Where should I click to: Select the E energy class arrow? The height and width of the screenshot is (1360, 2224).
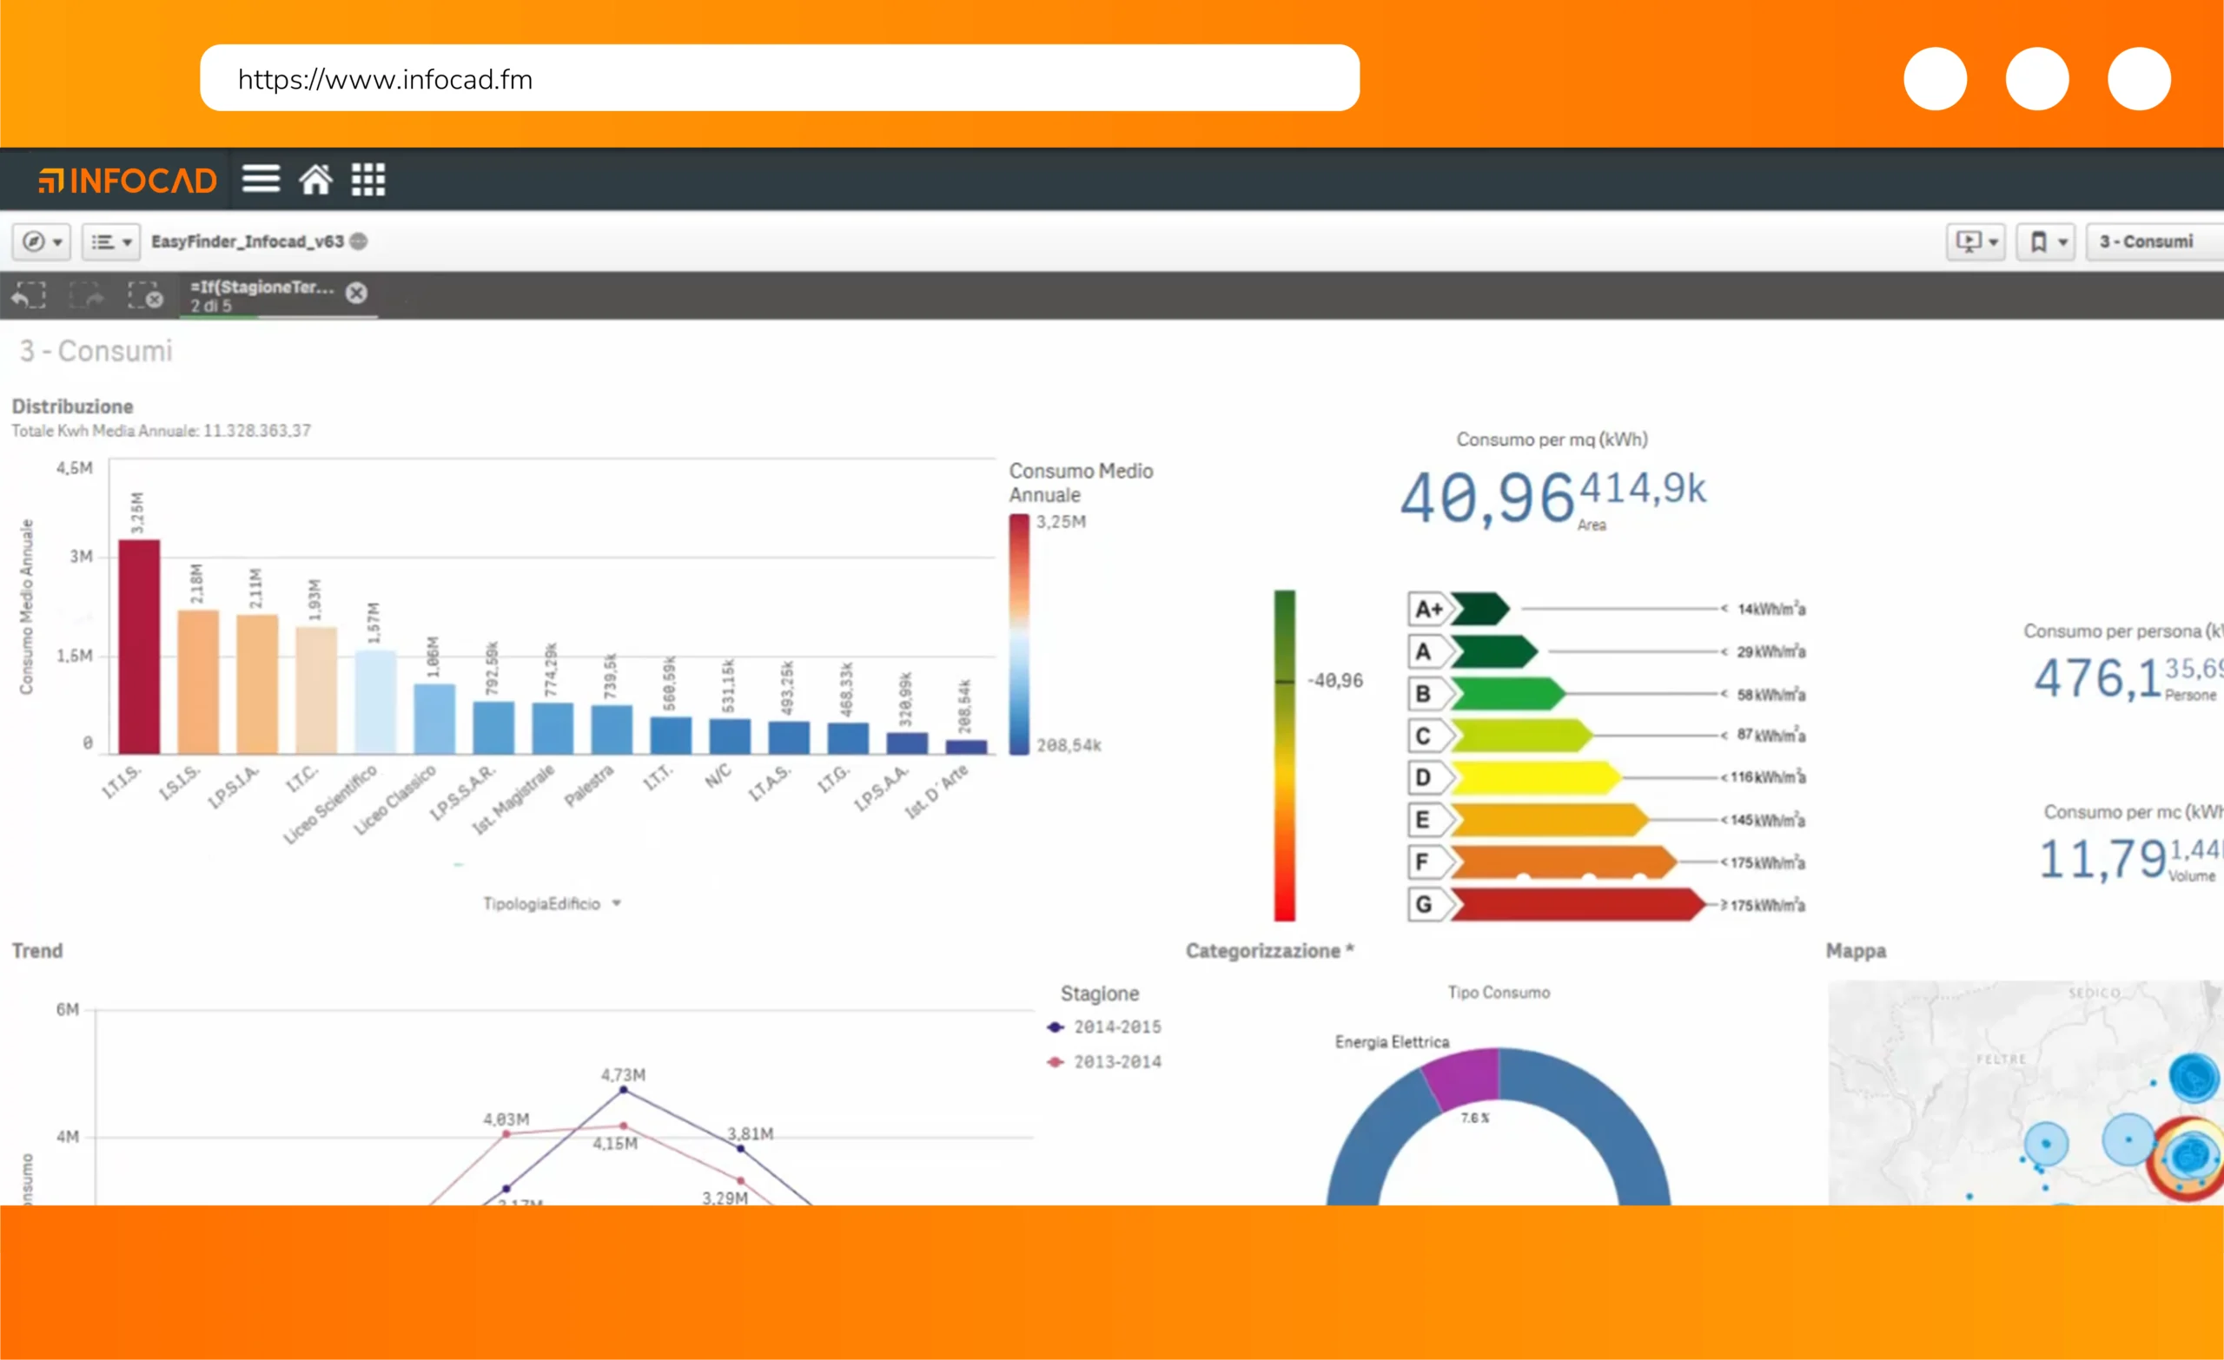coord(1550,820)
